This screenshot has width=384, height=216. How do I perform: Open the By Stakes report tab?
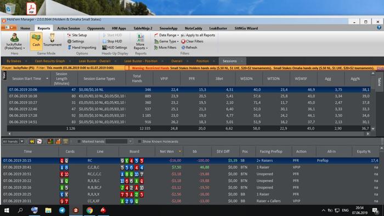14,61
